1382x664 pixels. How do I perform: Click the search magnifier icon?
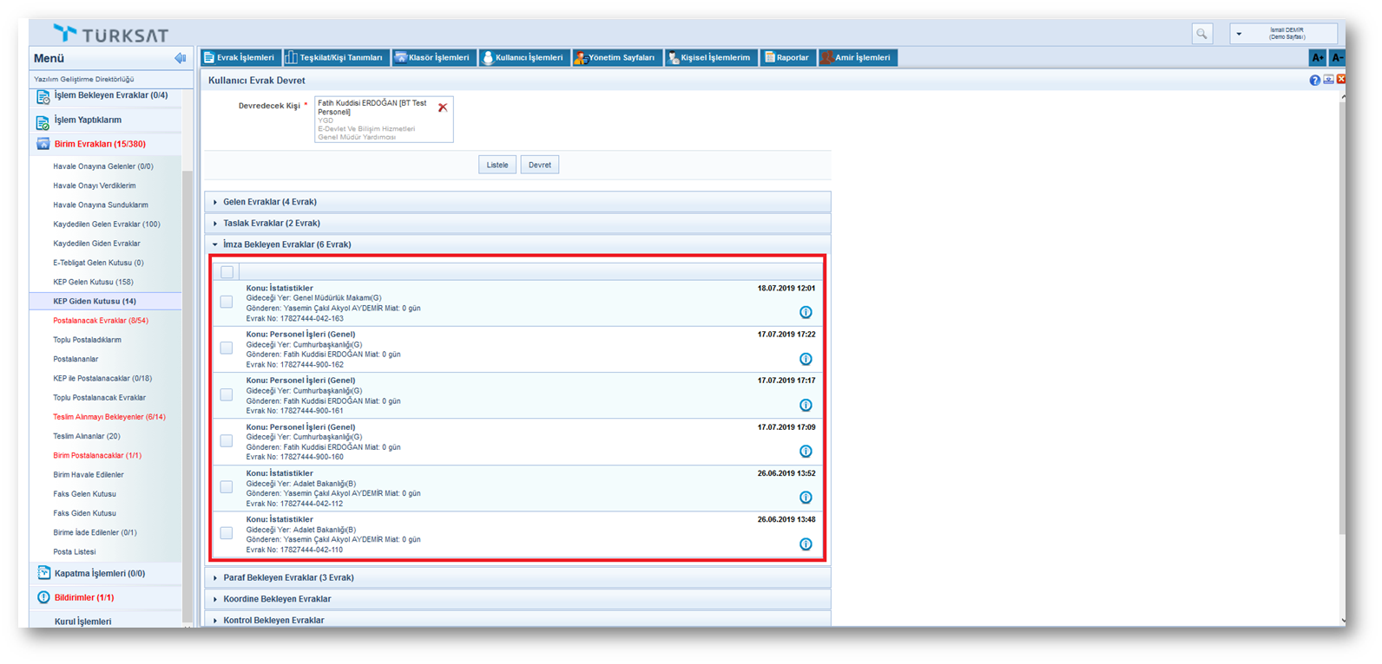(1201, 34)
